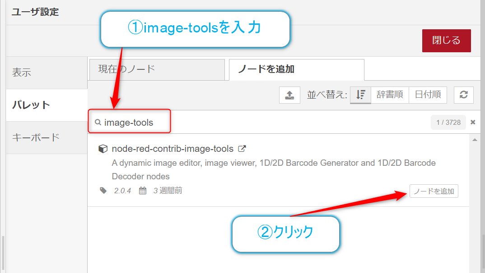
Task: Open the キーボード settings section
Action: pyautogui.click(x=47, y=137)
